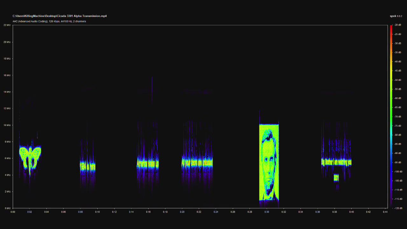Click the -120 dB scale label
The image size is (407, 229).
pyautogui.click(x=397, y=208)
